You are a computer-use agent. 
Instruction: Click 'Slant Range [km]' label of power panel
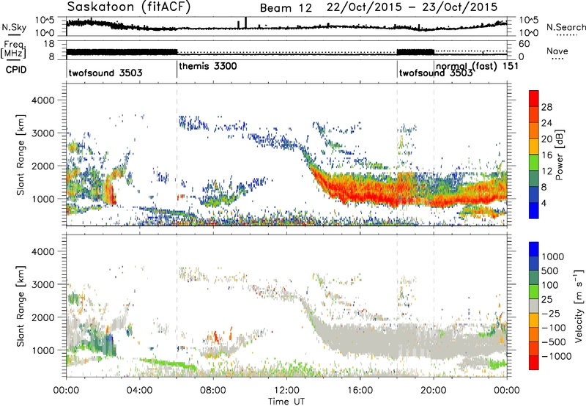point(21,155)
